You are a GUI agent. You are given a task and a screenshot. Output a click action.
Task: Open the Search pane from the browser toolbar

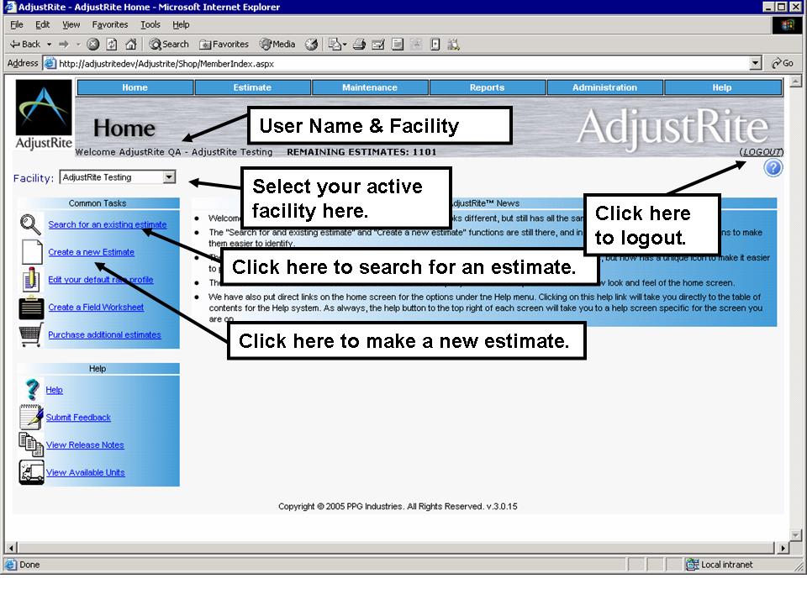pos(169,45)
